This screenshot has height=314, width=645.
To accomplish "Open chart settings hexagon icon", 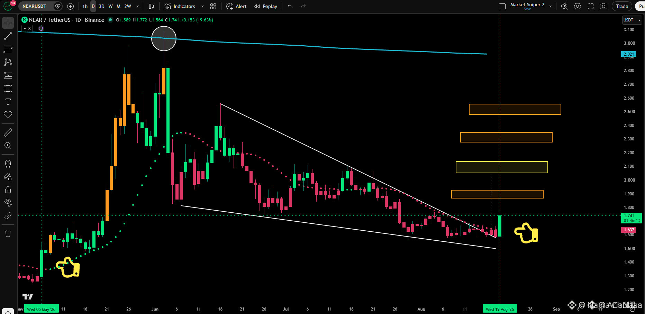I will [x=577, y=6].
